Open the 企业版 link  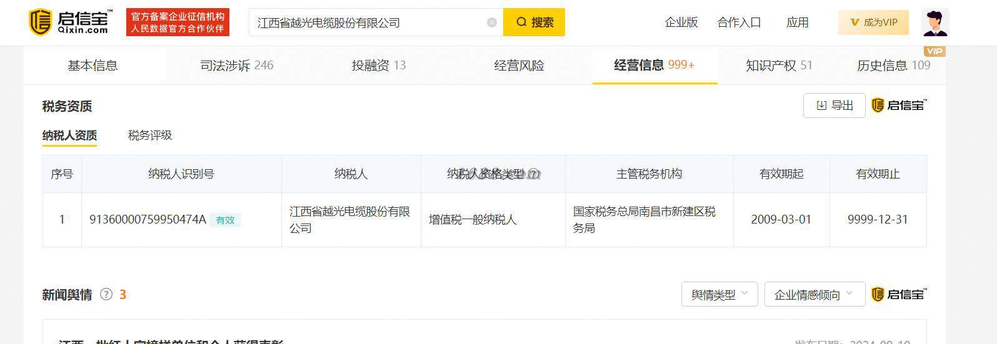pyautogui.click(x=681, y=22)
